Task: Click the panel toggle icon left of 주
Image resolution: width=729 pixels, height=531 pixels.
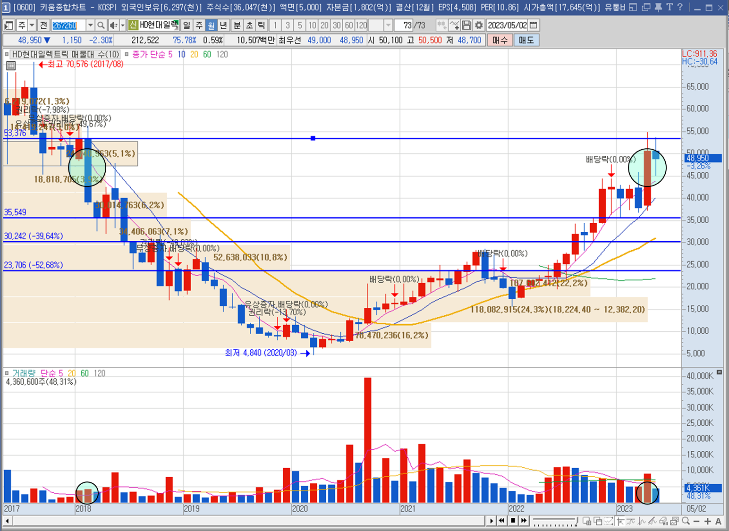Action: click(x=9, y=25)
